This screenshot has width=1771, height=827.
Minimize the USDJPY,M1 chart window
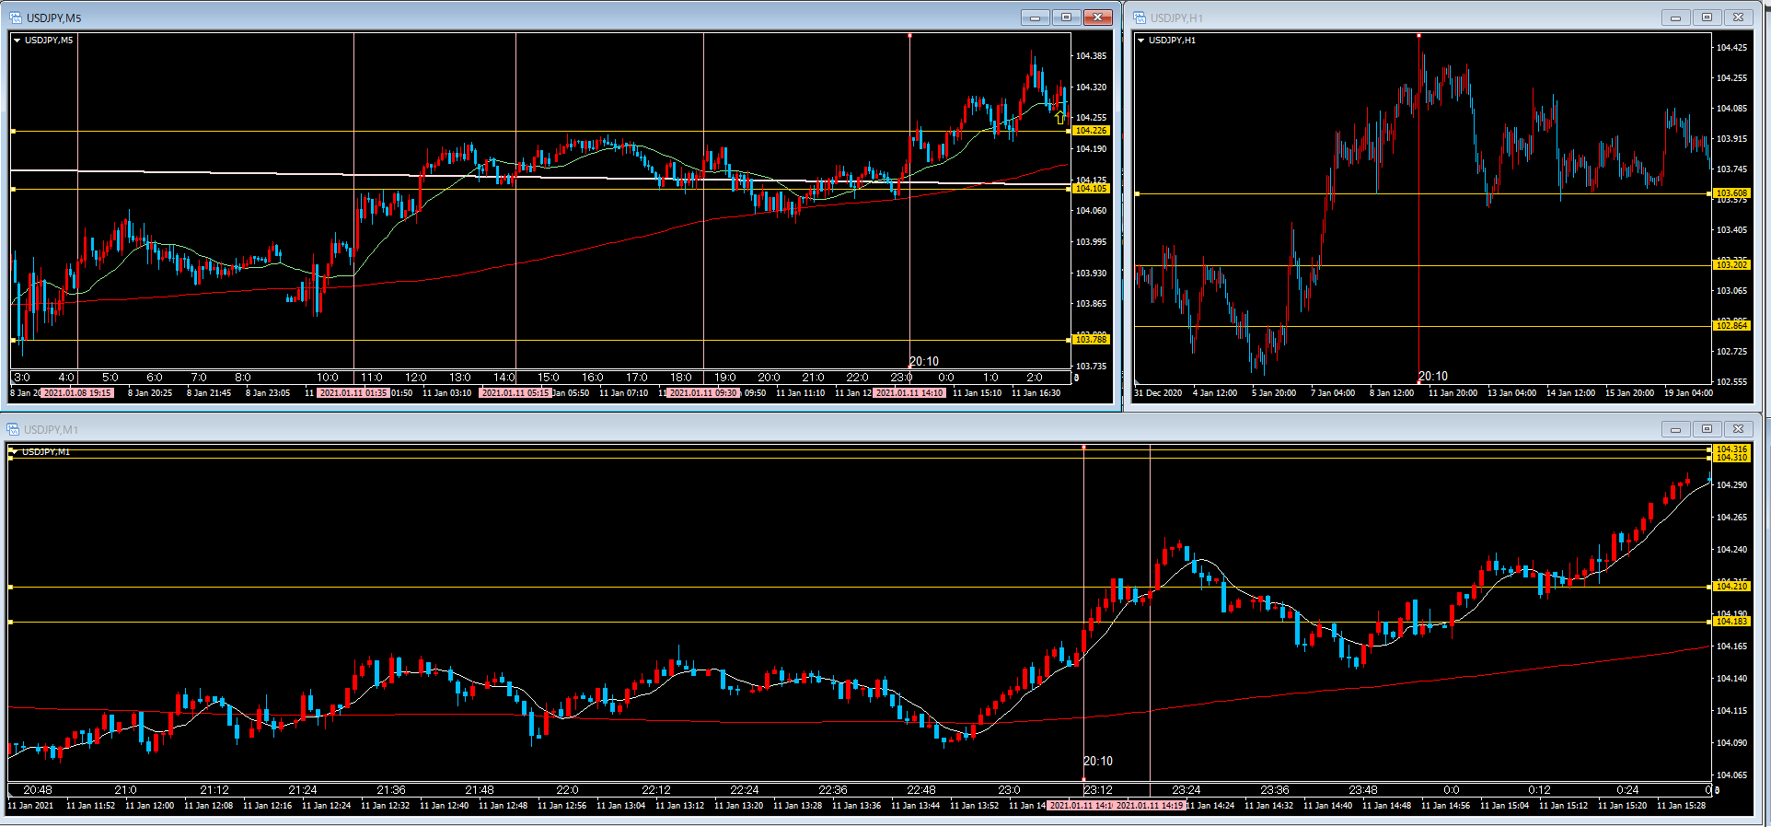point(1675,429)
